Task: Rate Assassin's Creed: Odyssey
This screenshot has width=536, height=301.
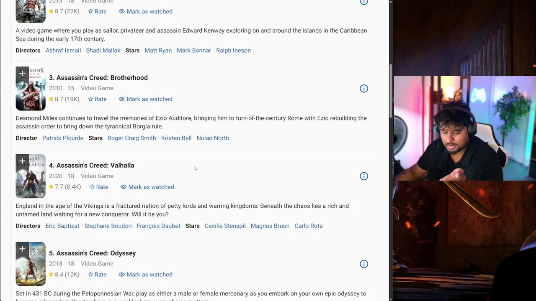Action: (x=97, y=275)
